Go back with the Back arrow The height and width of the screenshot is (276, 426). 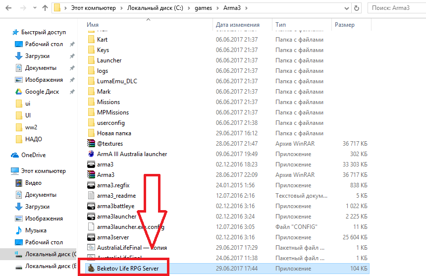coord(8,8)
